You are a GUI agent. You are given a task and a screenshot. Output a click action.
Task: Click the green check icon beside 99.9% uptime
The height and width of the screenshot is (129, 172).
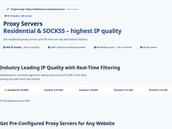pyautogui.click(x=141, y=47)
